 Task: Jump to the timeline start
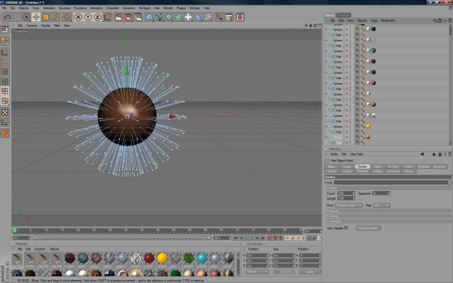236,238
